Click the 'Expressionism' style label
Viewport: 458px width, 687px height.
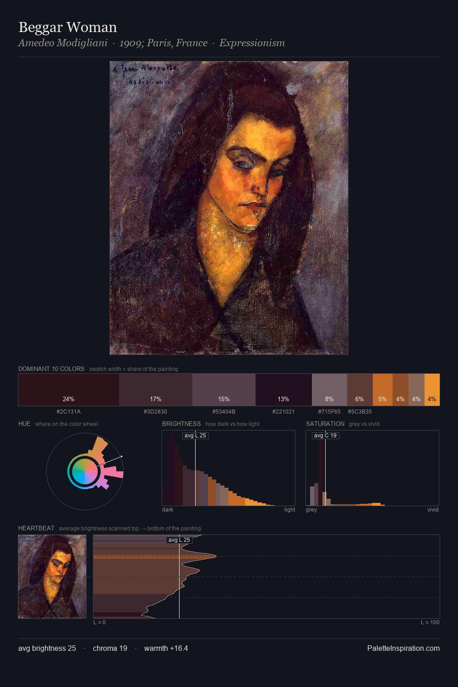[x=252, y=43]
